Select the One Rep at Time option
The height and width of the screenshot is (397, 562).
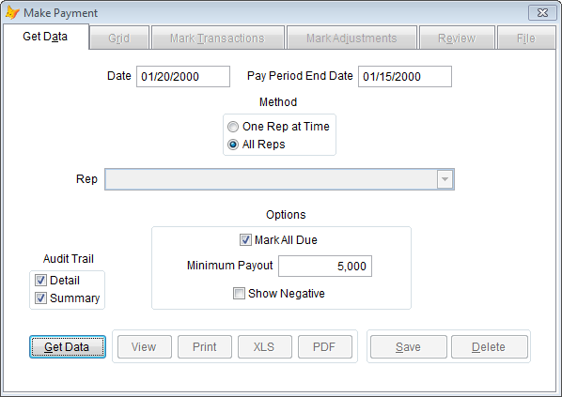[233, 127]
